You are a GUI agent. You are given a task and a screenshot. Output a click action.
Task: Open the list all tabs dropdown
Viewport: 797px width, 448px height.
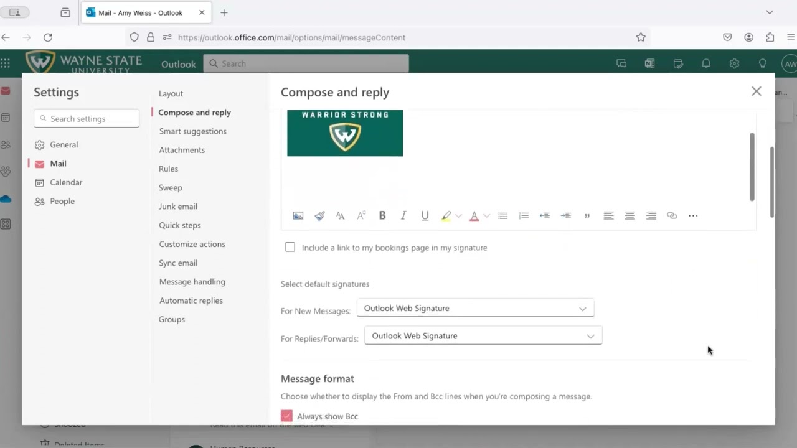pyautogui.click(x=770, y=12)
